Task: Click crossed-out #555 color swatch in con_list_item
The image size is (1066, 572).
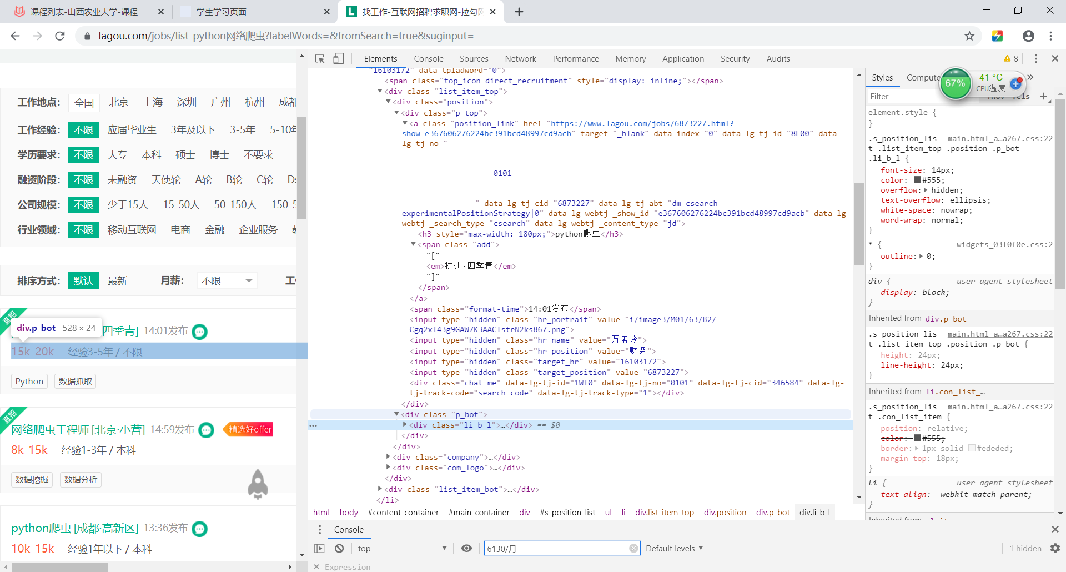Action: (917, 438)
